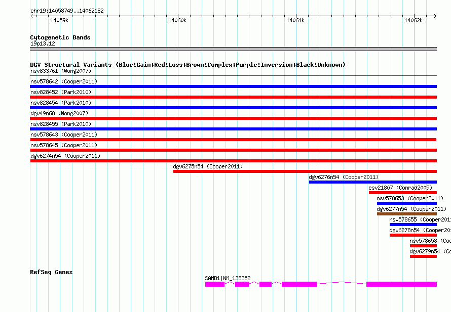Click the dgv6275n54 (Cooper2011) label

pyautogui.click(x=208, y=166)
